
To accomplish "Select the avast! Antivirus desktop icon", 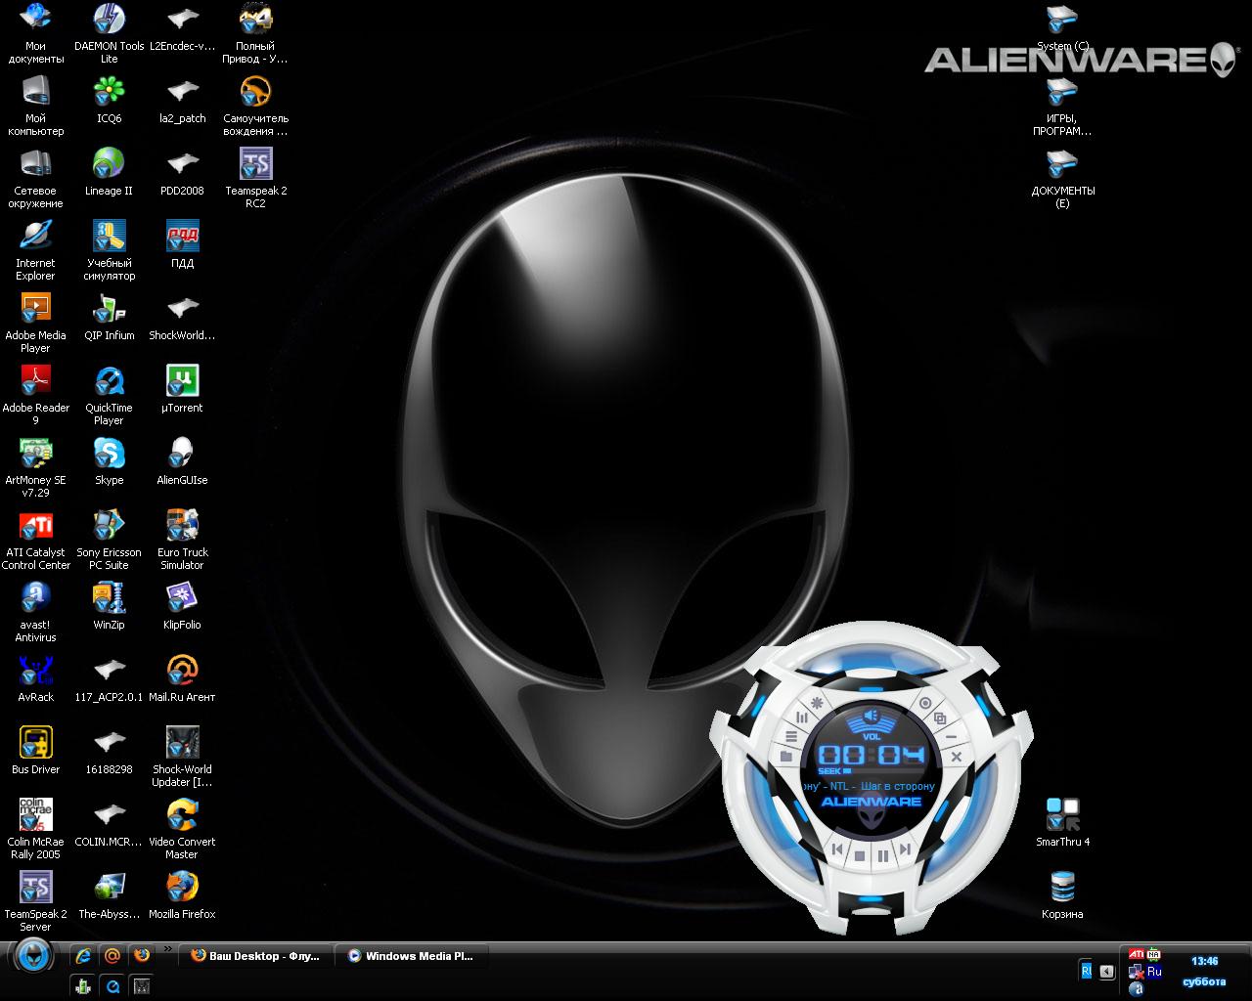I will pyautogui.click(x=36, y=612).
